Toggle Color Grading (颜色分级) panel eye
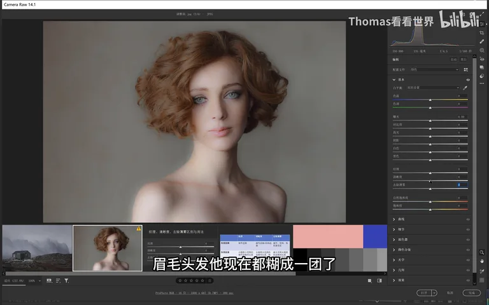The height and width of the screenshot is (305, 489). pos(468,250)
